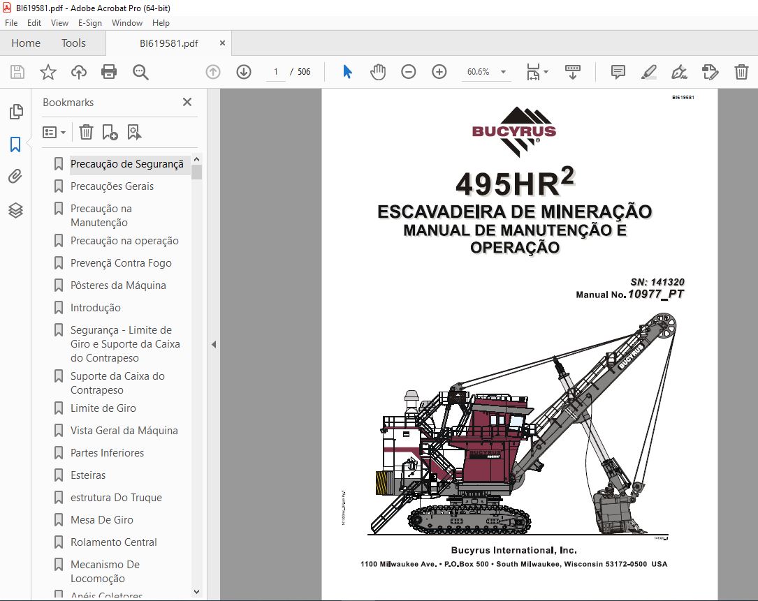
Task: Open the page thumbnails panel
Action: [15, 112]
